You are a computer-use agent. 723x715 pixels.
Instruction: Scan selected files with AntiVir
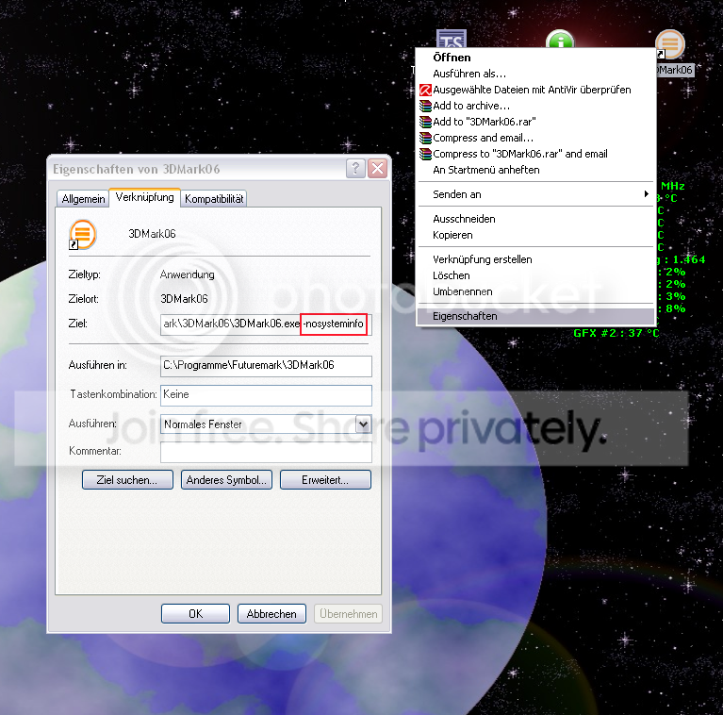pyautogui.click(x=532, y=90)
